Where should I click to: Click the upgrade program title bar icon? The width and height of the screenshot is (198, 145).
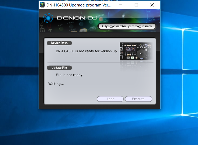tap(42, 5)
